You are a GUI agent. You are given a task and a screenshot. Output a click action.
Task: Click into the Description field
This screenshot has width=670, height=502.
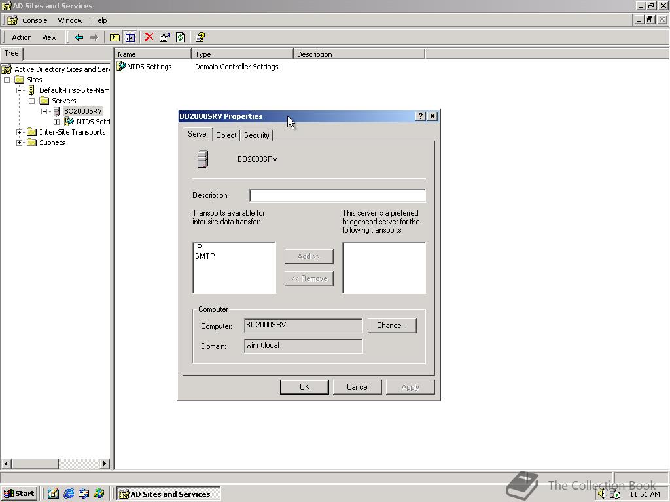[x=337, y=195]
